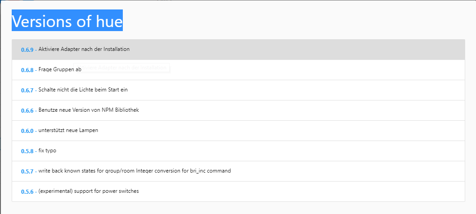476x214 pixels.
Task: Click 'Aktiviere Adapter nach der Installation' row text
Action: click(x=84, y=49)
